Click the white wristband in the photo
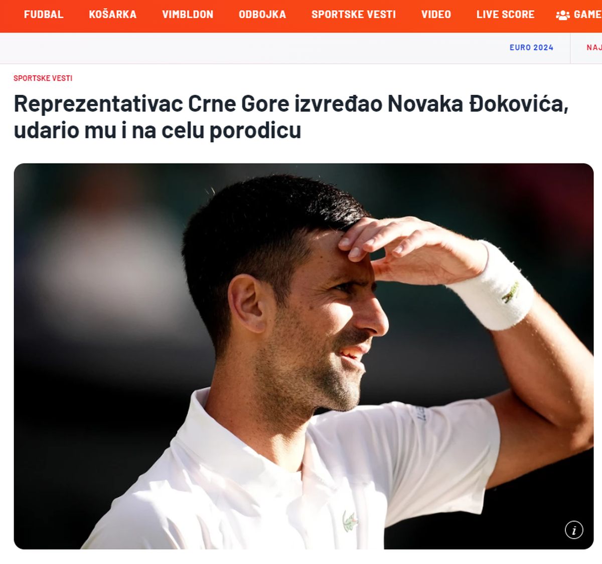Viewport: 602px width, 564px height. (x=494, y=287)
